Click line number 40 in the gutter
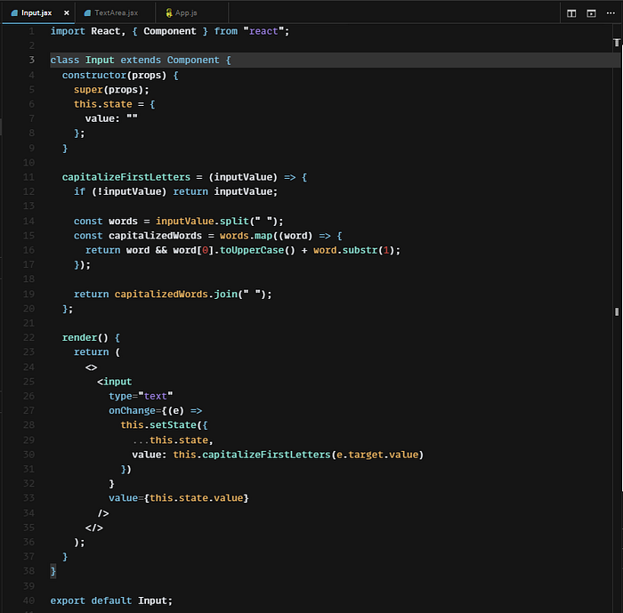 coord(28,601)
